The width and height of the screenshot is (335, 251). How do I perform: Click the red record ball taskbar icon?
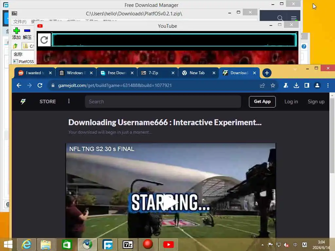click(148, 244)
